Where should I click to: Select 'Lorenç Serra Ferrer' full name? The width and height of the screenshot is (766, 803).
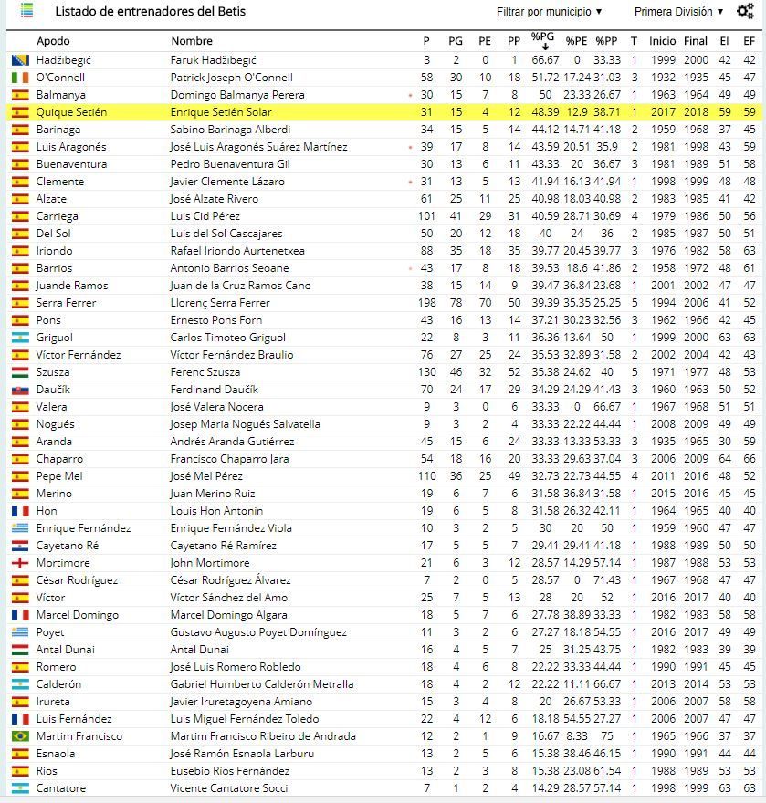220,303
